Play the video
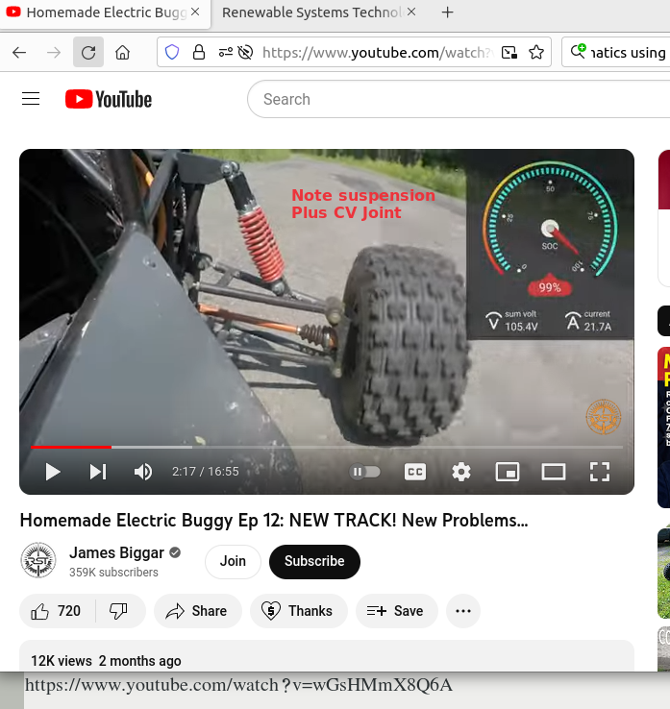Screen dimensions: 670x709 [x=53, y=472]
